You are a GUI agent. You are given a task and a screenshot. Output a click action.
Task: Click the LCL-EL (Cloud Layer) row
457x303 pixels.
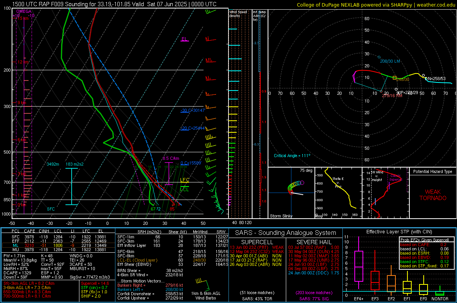173,260
